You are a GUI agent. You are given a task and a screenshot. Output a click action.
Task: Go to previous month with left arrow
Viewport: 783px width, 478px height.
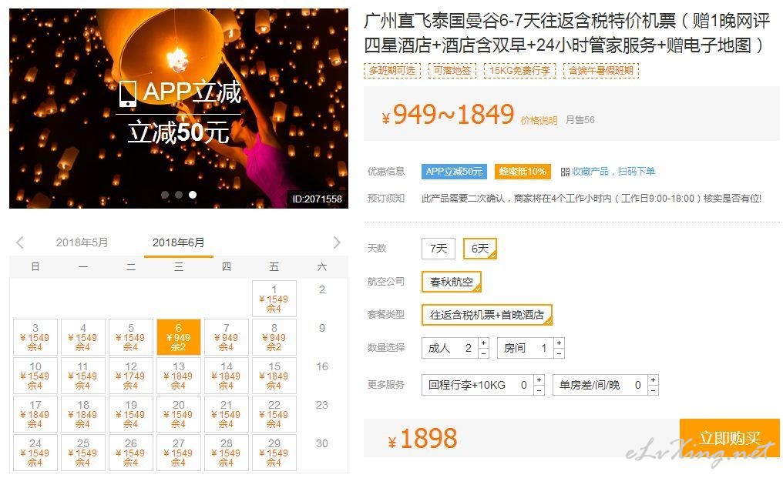tap(20, 243)
